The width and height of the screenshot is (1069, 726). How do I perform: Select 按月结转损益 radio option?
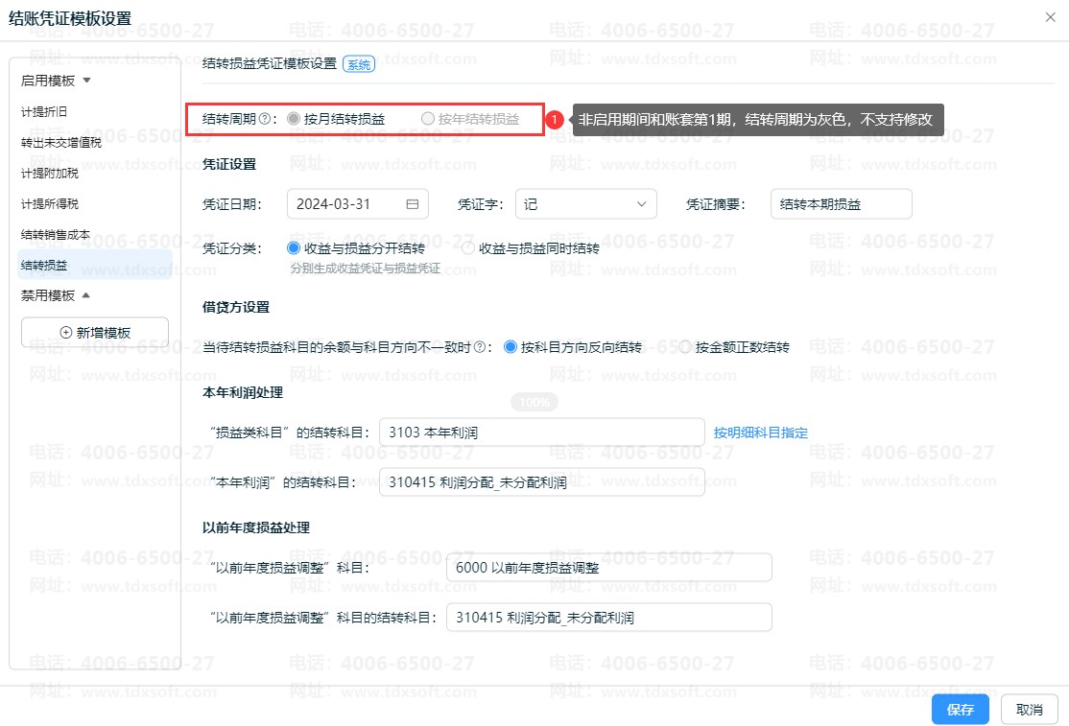(x=294, y=120)
